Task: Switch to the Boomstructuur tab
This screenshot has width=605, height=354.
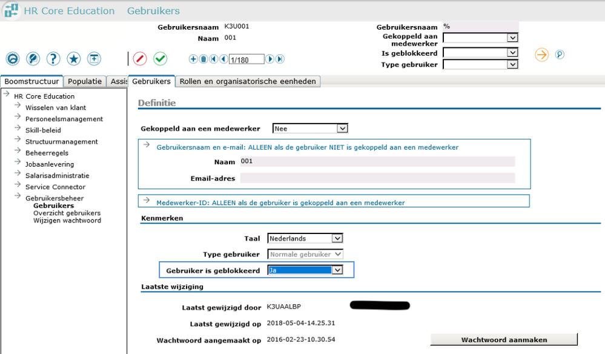Action: [31, 81]
